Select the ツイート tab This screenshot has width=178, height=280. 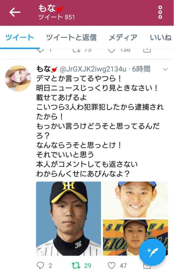click(20, 38)
